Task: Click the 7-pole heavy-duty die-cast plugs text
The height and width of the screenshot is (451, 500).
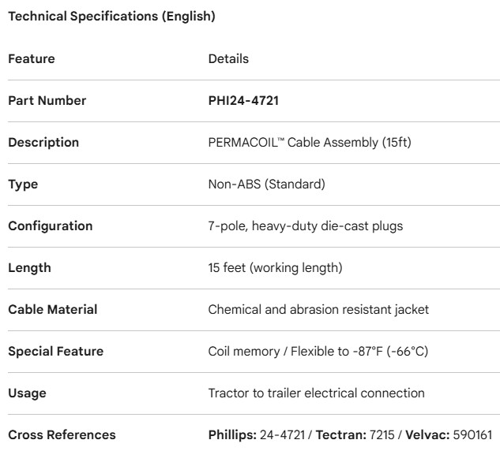Action: 306,226
